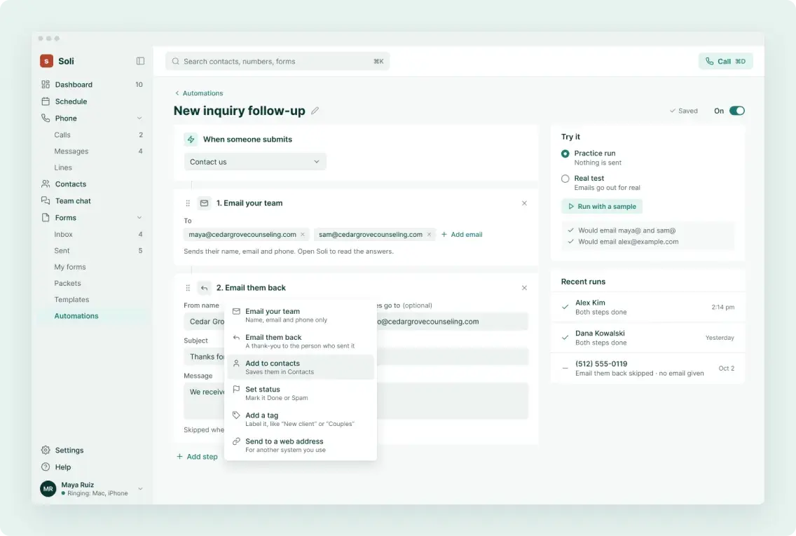Open Calls in the sidebar
796x536 pixels.
pyautogui.click(x=92, y=135)
